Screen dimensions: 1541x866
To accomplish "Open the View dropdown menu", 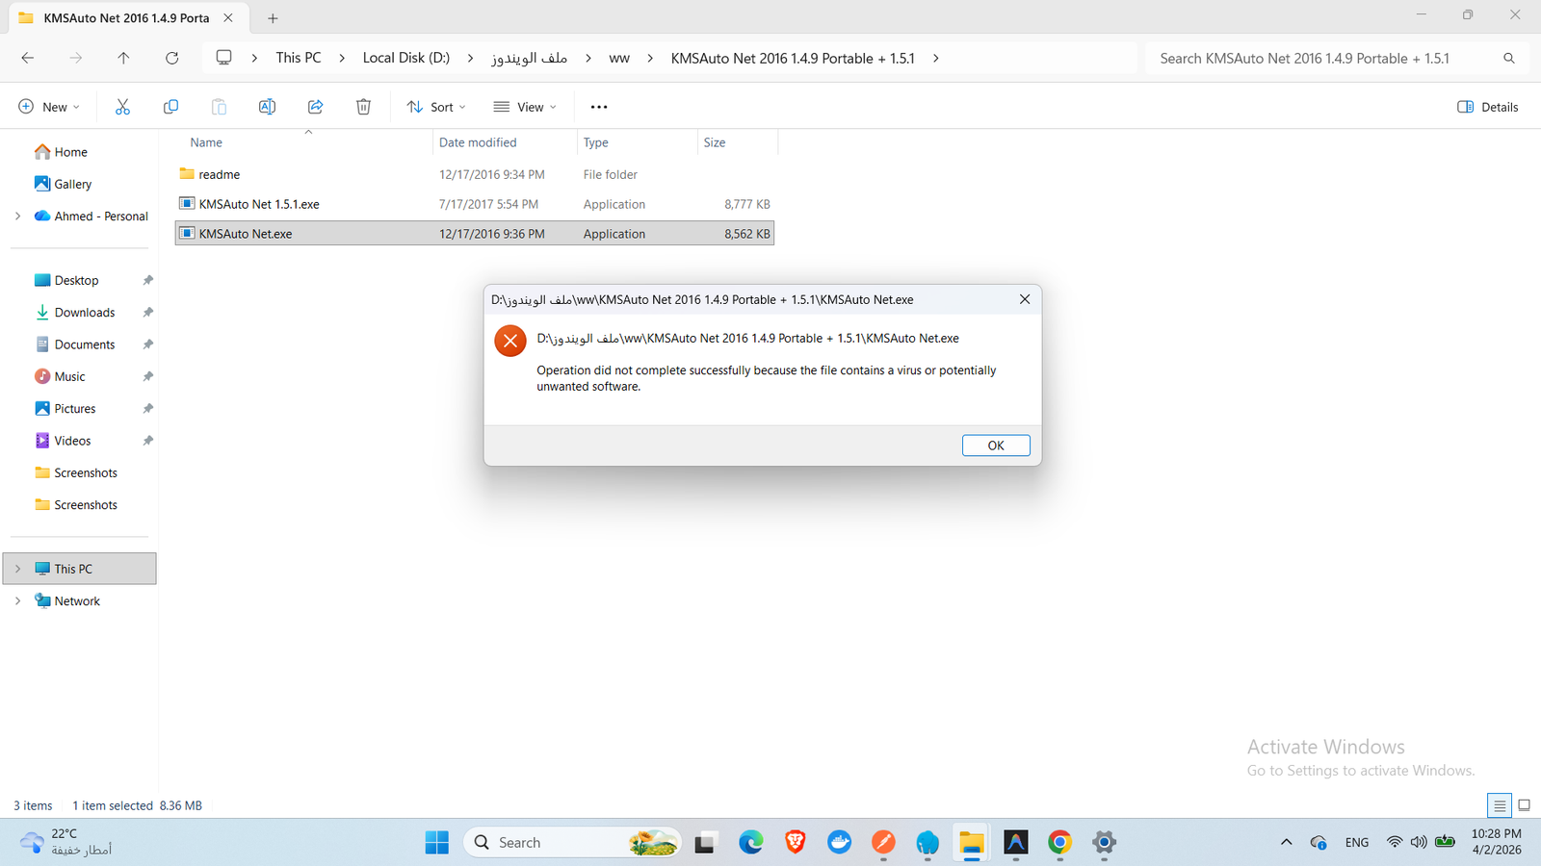I will tap(525, 107).
